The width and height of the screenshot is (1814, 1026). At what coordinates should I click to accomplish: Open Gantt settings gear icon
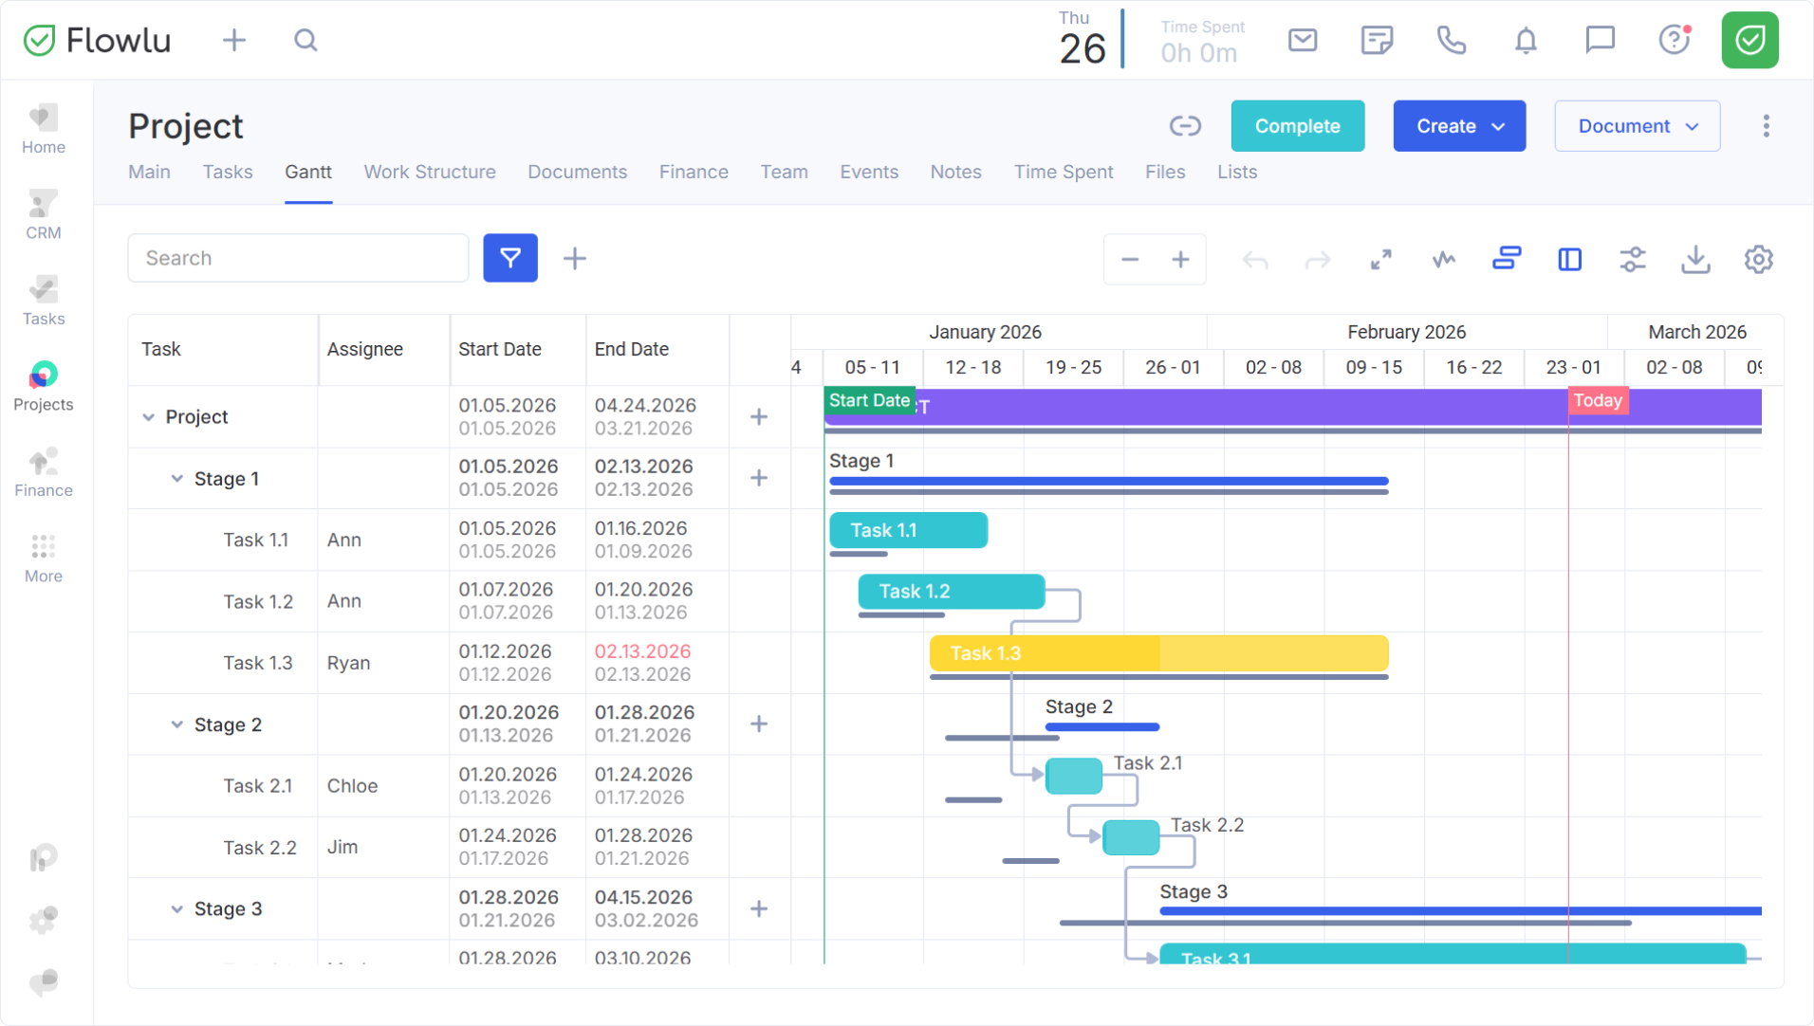click(x=1758, y=260)
